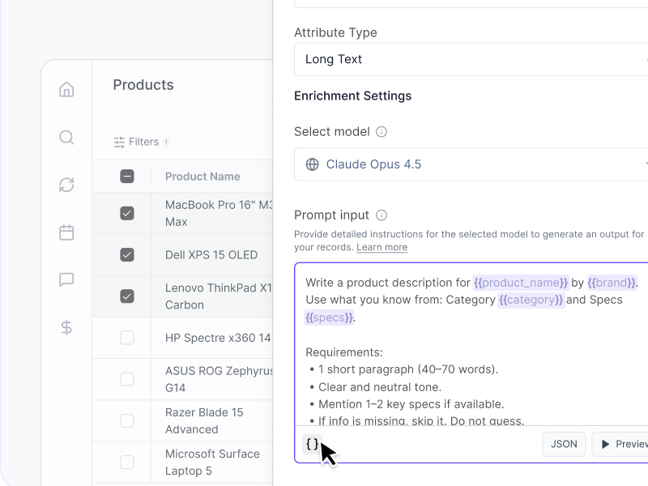Click the select-all checkbox in table header

click(x=126, y=176)
